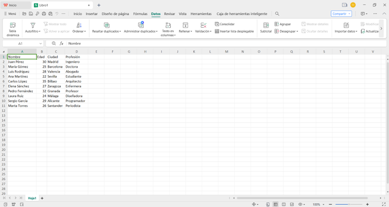This screenshot has width=389, height=207.
Task: Click the undo arrow icon
Action: (57, 14)
